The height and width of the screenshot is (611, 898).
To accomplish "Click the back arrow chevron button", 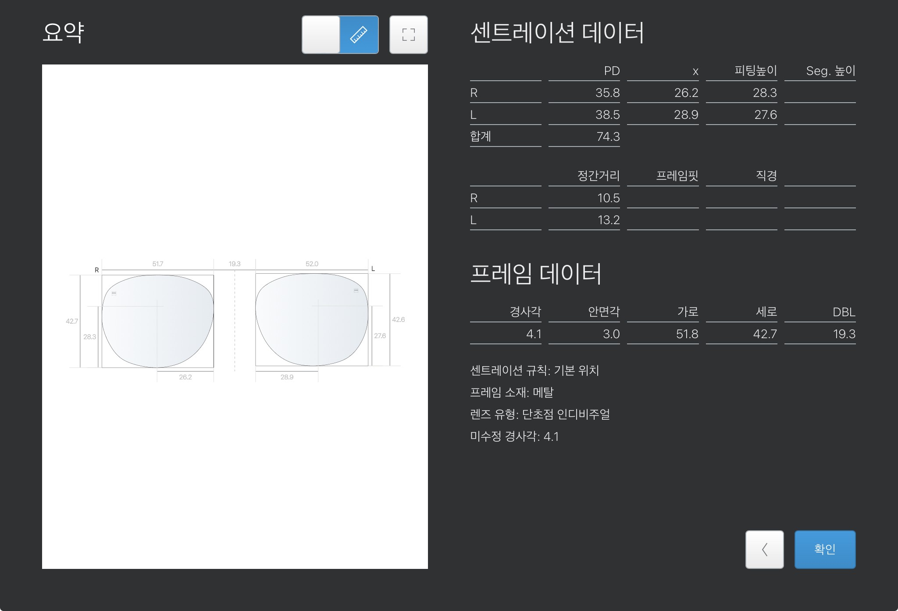I will (x=764, y=549).
